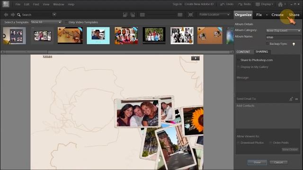Click in the Search field

36,15
